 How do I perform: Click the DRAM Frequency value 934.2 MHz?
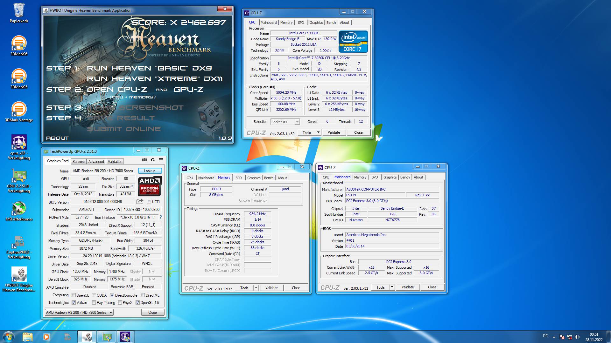pyautogui.click(x=257, y=214)
